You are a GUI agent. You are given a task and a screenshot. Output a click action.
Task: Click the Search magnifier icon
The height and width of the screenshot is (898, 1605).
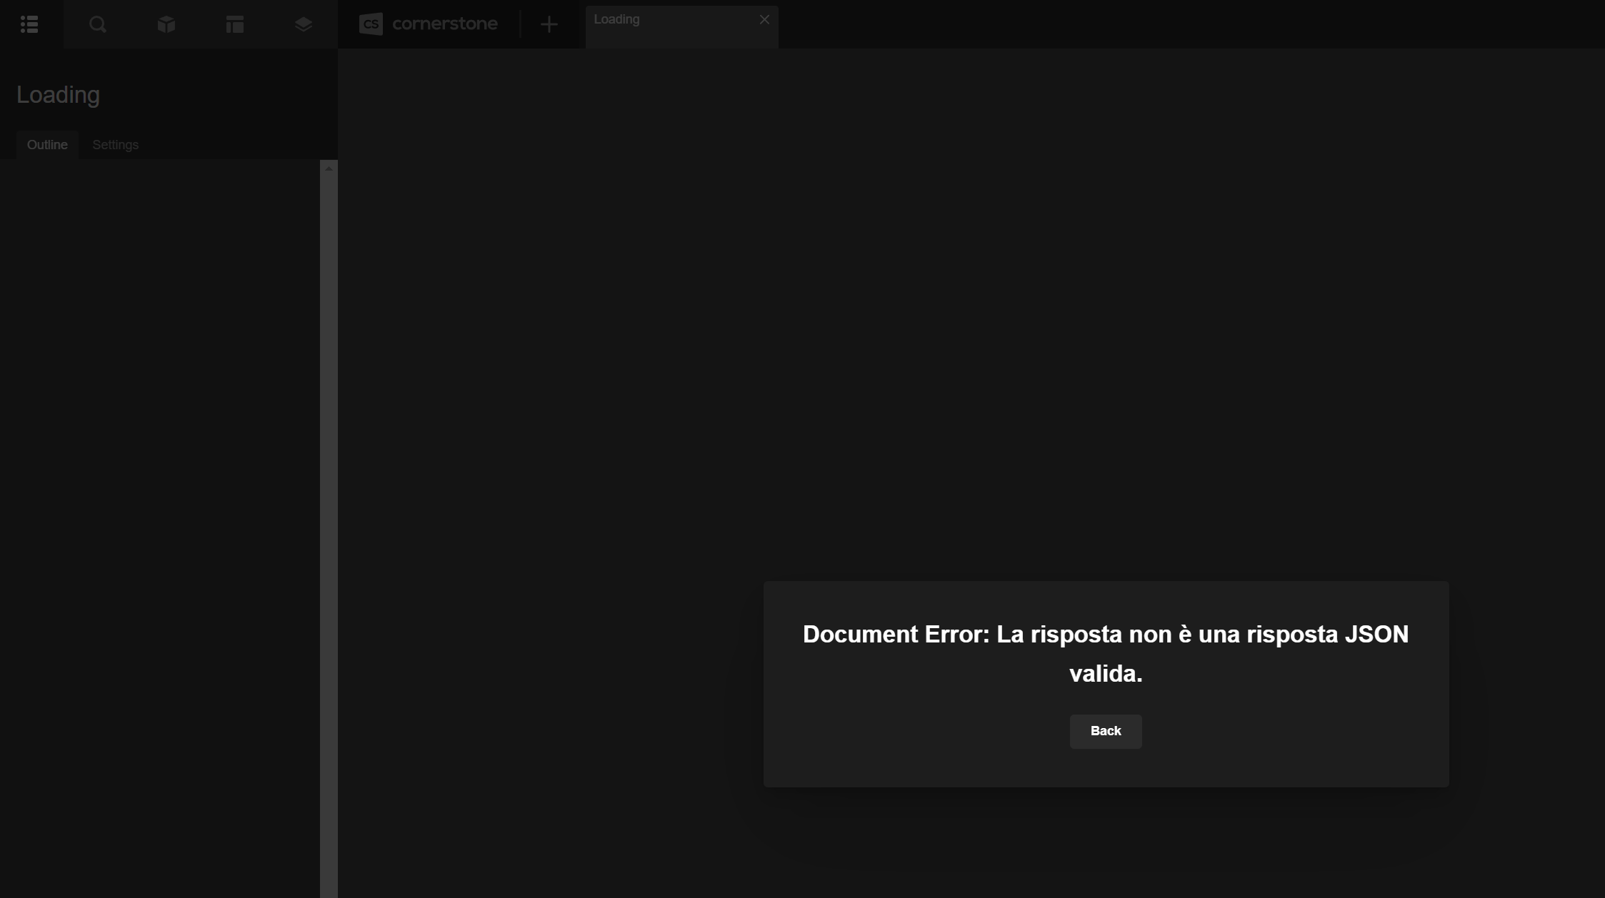pyautogui.click(x=98, y=24)
